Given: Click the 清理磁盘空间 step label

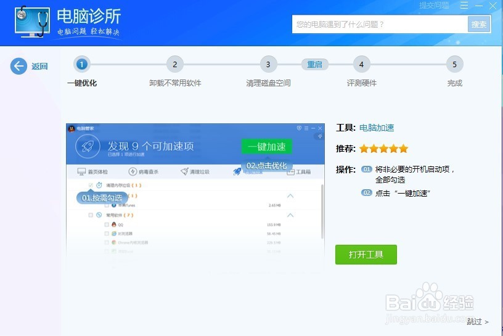Looking at the screenshot, I should tap(269, 83).
